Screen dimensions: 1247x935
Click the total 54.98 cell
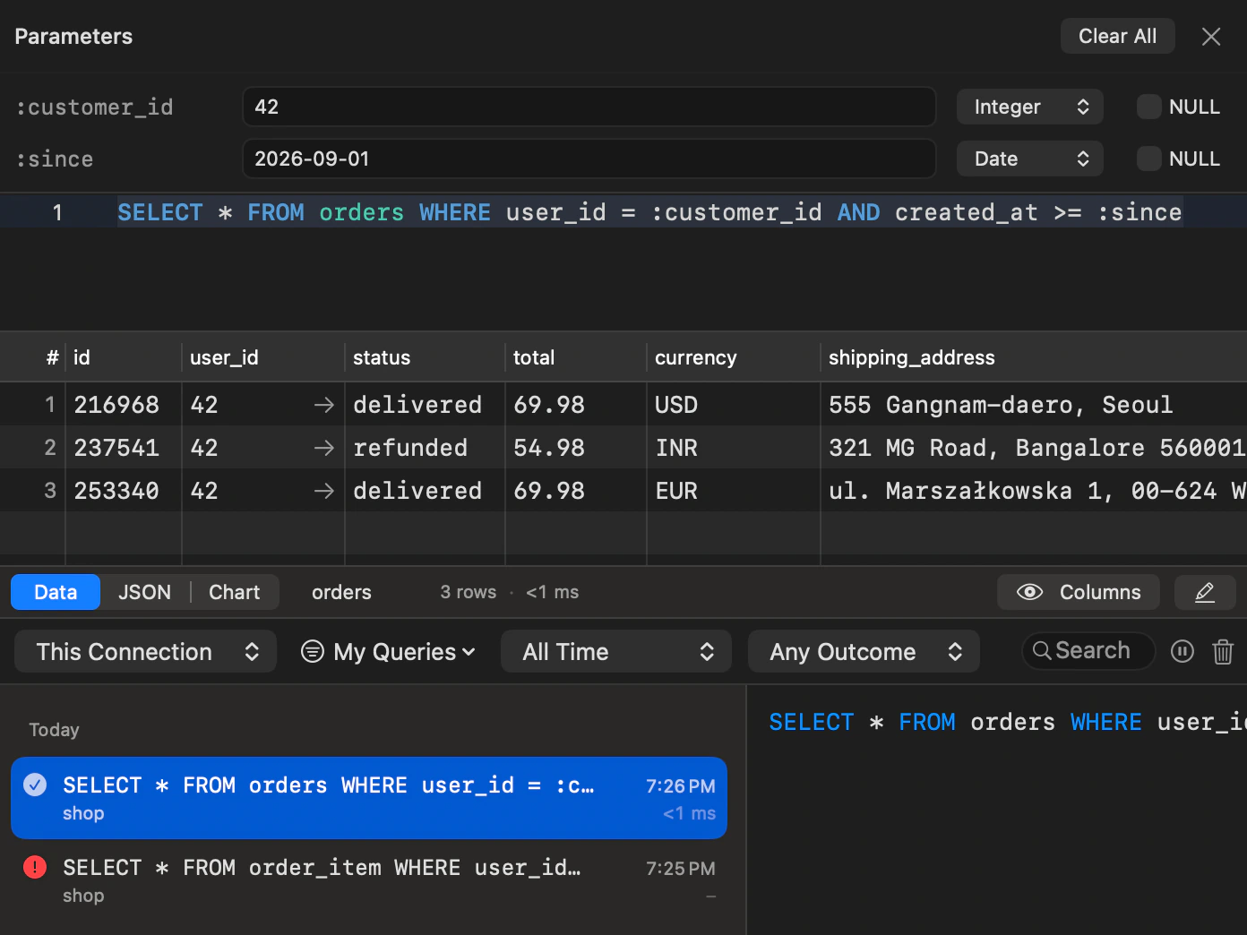[x=576, y=448]
